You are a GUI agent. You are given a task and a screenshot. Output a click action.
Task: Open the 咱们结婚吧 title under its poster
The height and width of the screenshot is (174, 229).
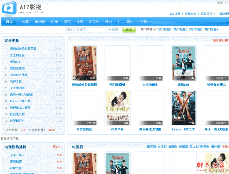tap(117, 85)
